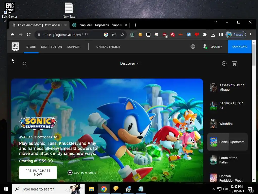This screenshot has width=258, height=194.
Task: Switch to Epic Games Store tab
Action: 39,25
